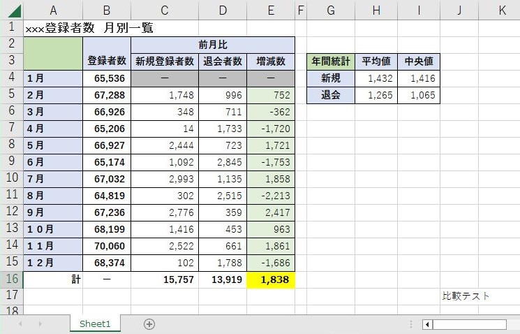Select row header 16
Image resolution: width=520 pixels, height=334 pixels.
[11, 279]
